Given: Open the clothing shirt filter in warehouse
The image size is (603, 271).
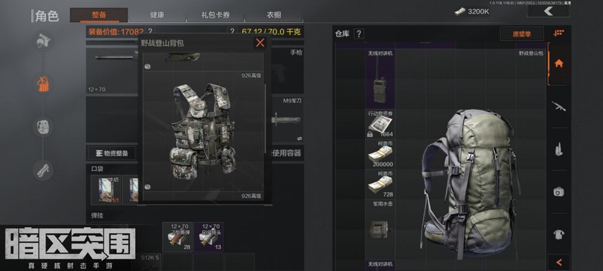Looking at the screenshot, I should click(x=559, y=234).
